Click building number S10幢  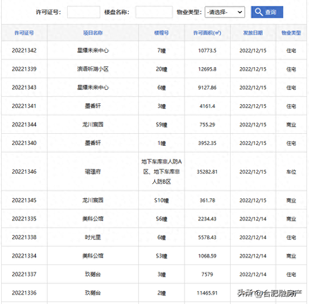pyautogui.click(x=161, y=201)
